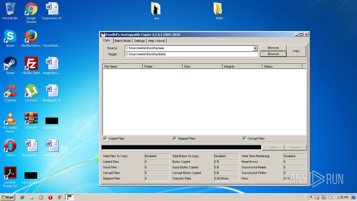Launch Acrobat Reader DC shortcut

pos(10,177)
